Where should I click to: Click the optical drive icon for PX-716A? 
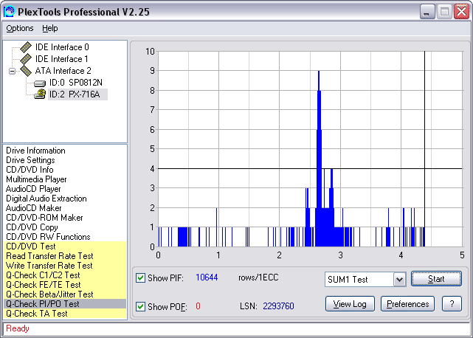(x=40, y=94)
